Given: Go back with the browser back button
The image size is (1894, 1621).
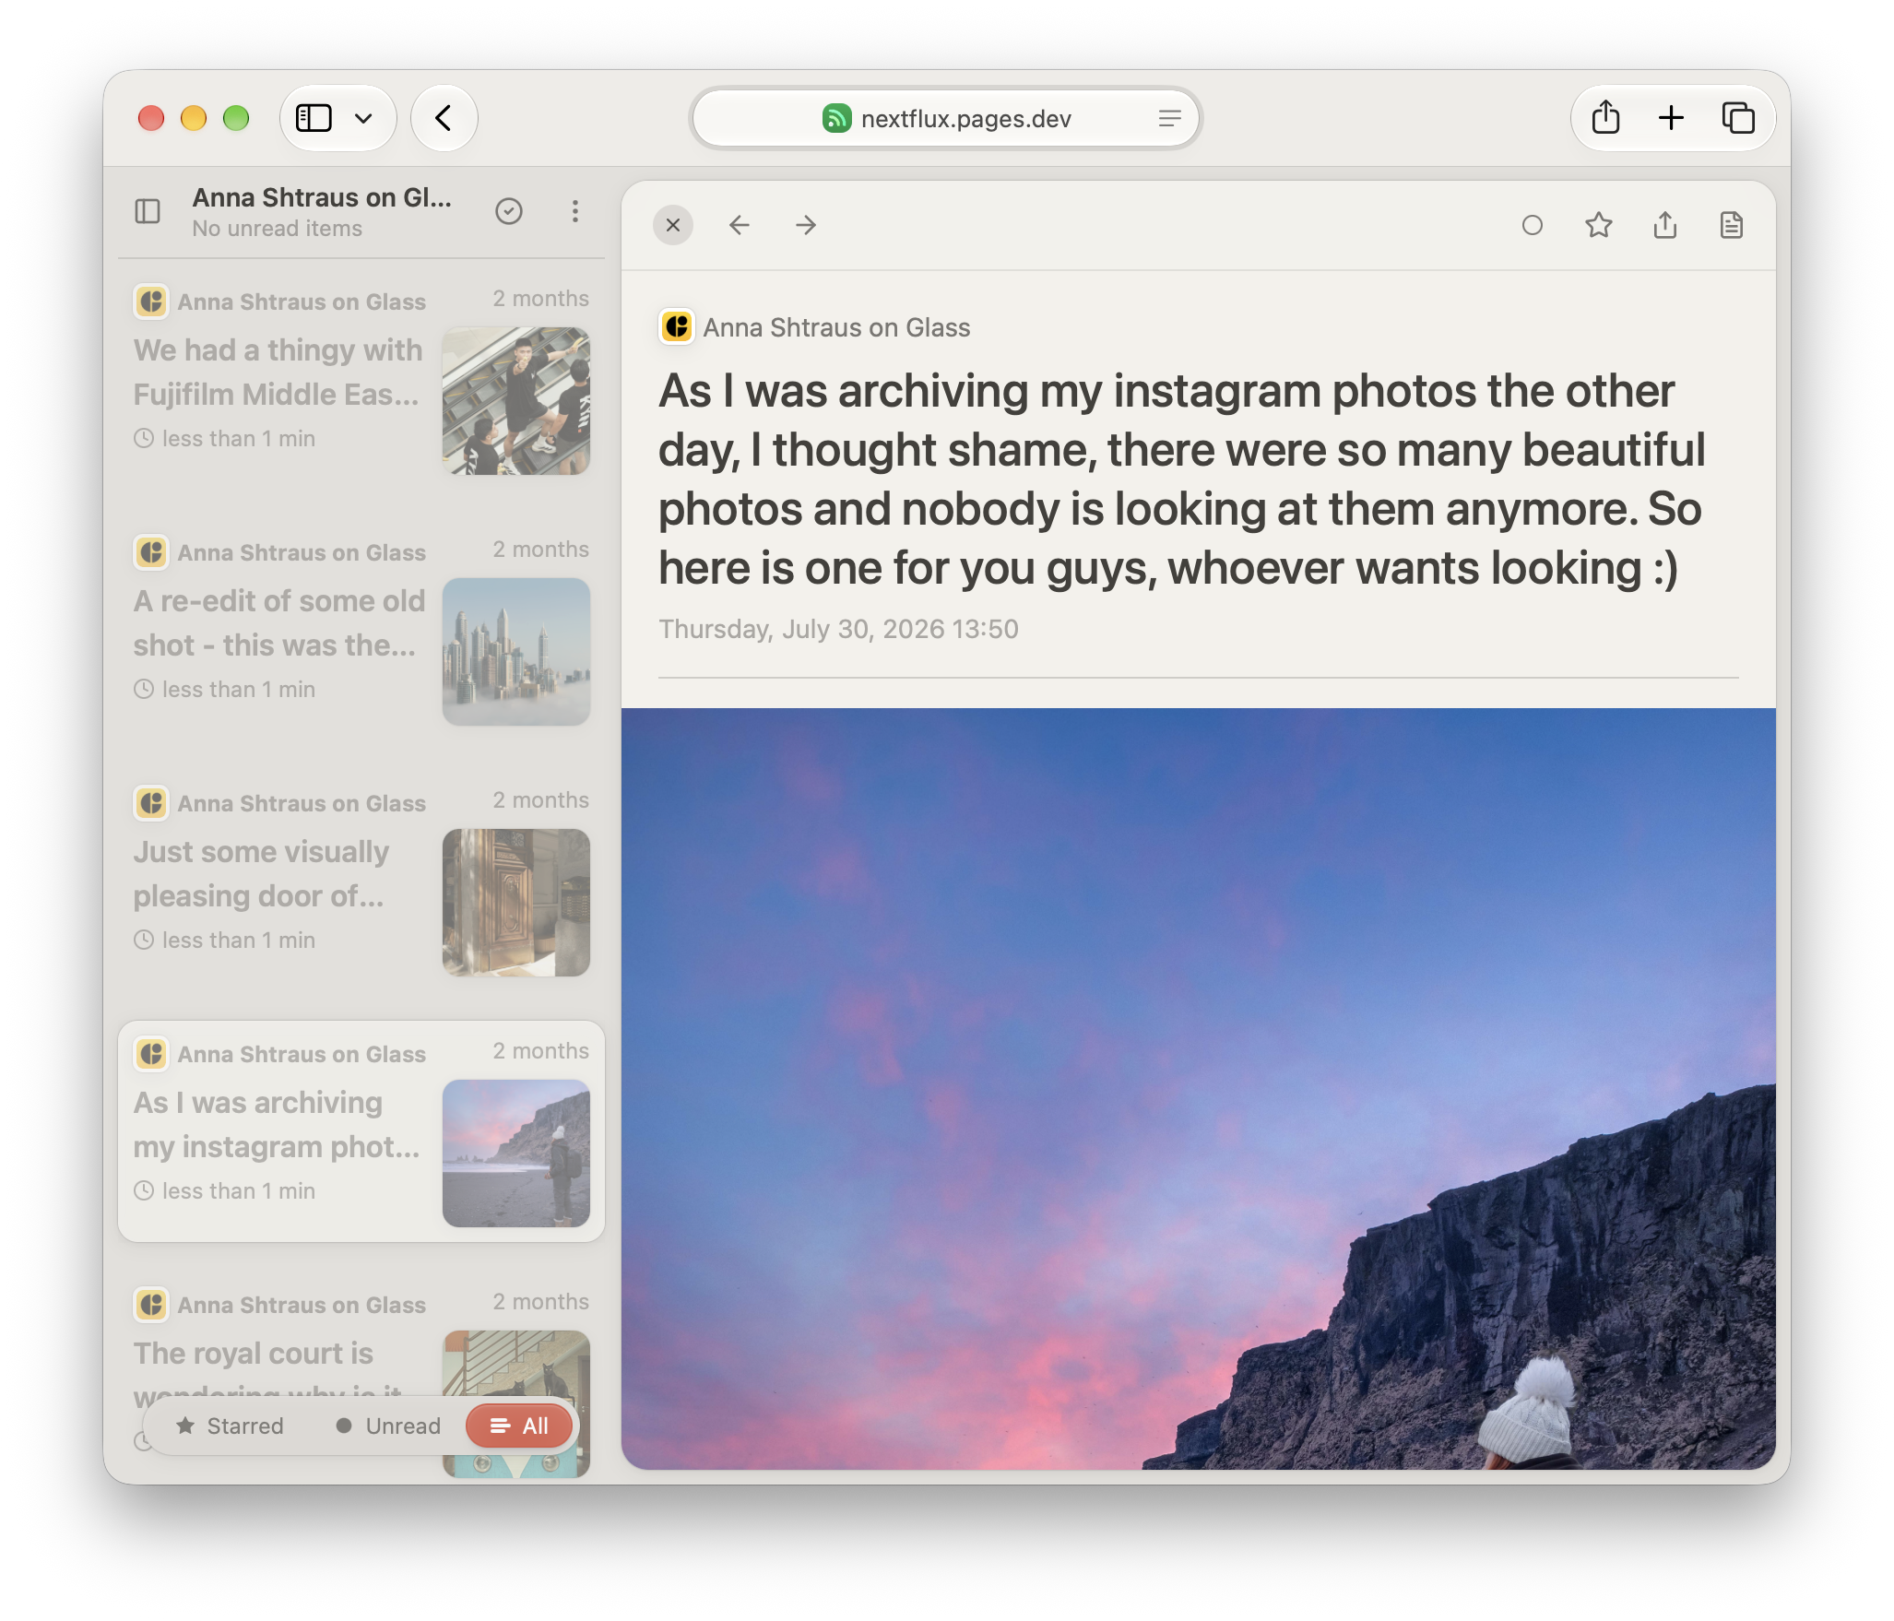Looking at the screenshot, I should pyautogui.click(x=444, y=118).
